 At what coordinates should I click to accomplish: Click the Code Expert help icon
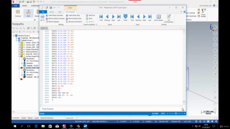pos(184,12)
